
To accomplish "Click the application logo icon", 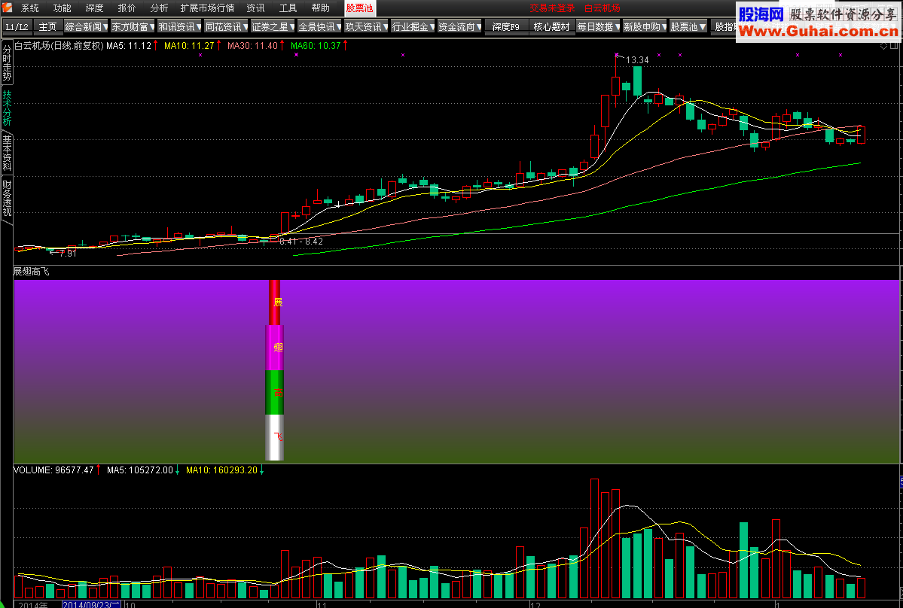I will click(x=6, y=8).
